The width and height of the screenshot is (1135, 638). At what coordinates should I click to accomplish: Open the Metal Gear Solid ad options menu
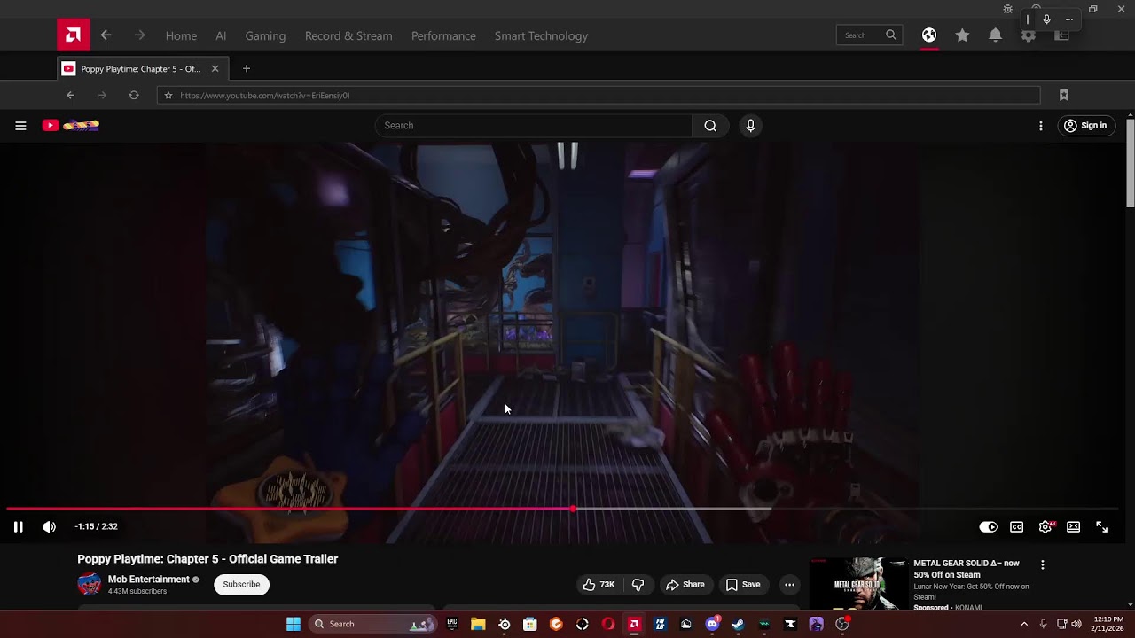pyautogui.click(x=1043, y=564)
